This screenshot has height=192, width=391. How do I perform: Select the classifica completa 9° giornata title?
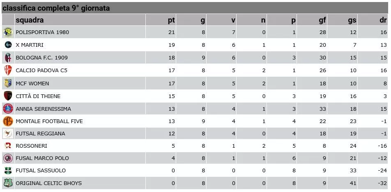(56, 8)
